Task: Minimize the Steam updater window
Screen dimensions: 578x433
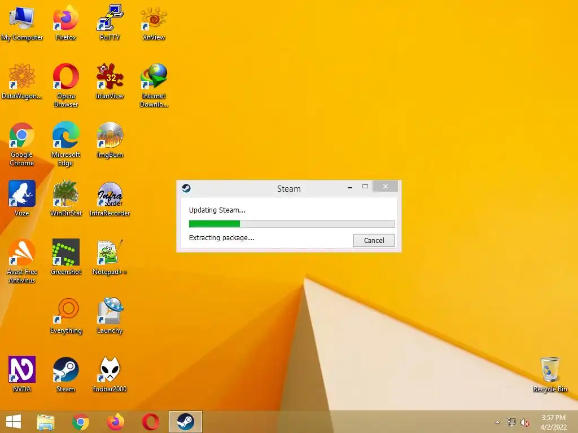Action: (x=350, y=187)
